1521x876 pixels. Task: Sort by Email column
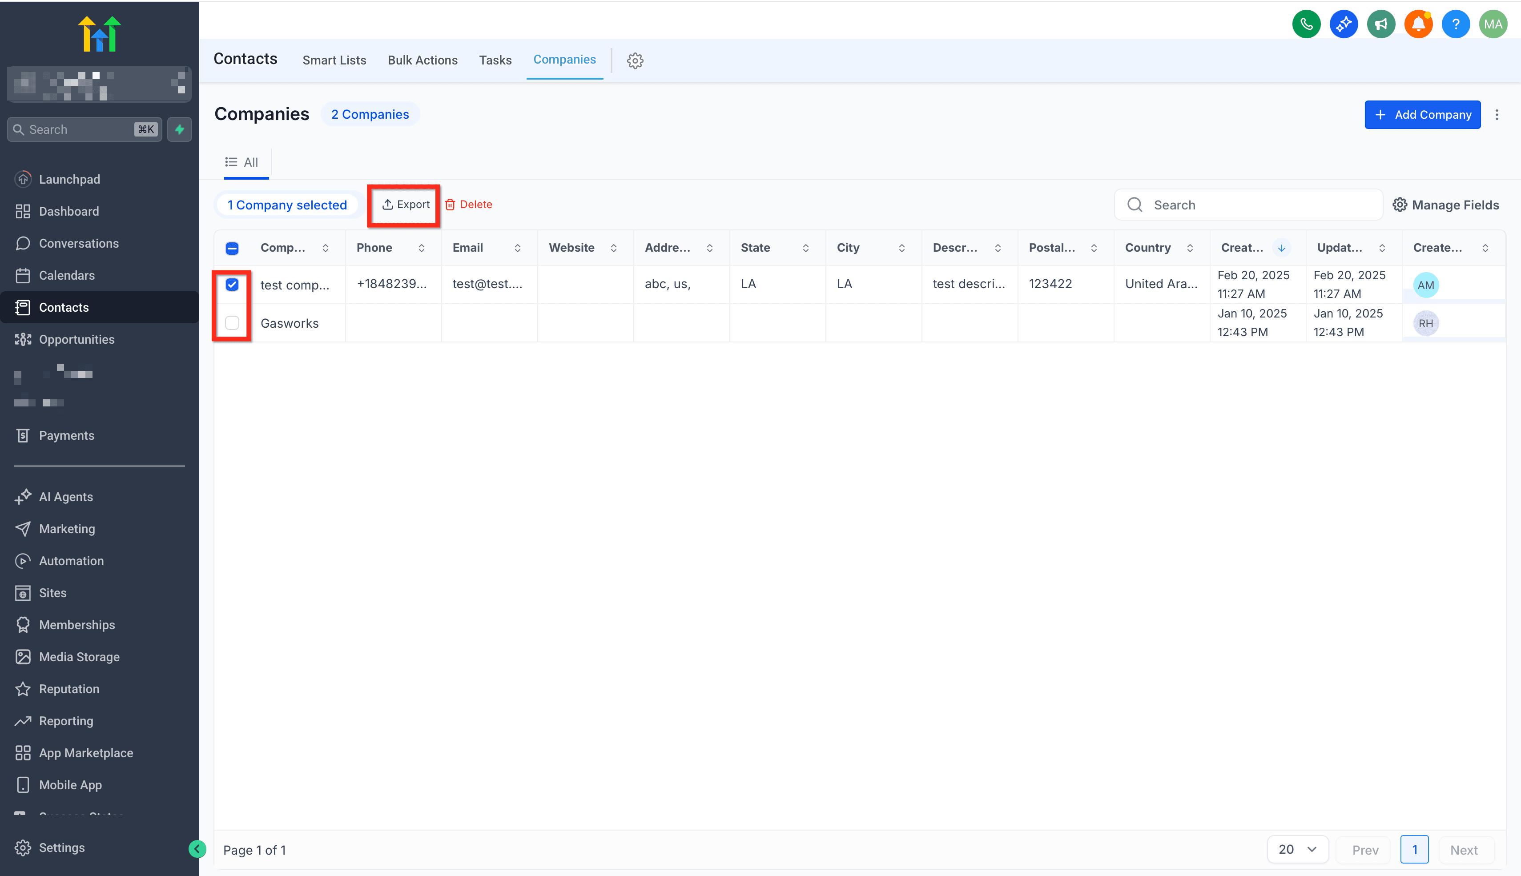pos(517,248)
